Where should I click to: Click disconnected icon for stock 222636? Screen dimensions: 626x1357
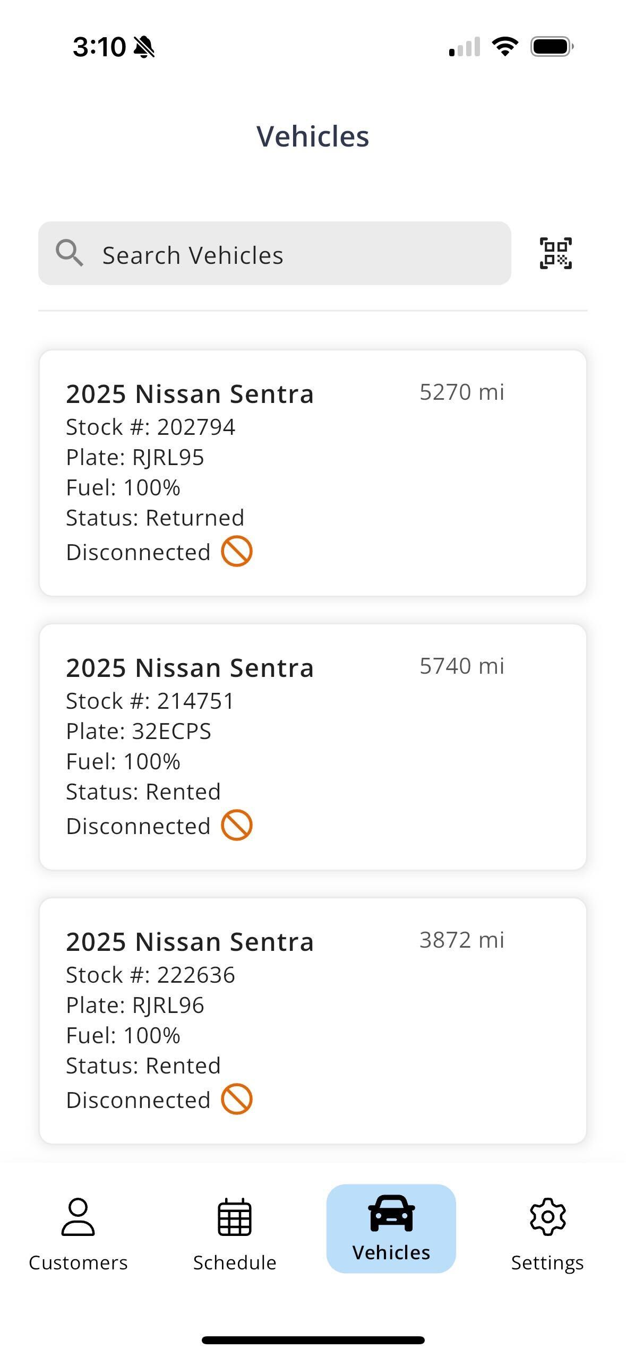(237, 1099)
